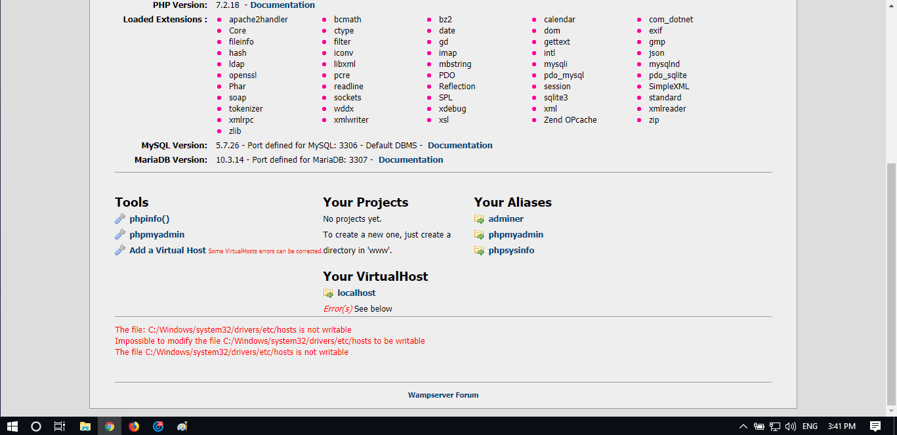Click the wrench icon beside phpinfo()
Screen dimensions: 897x435
click(120, 219)
